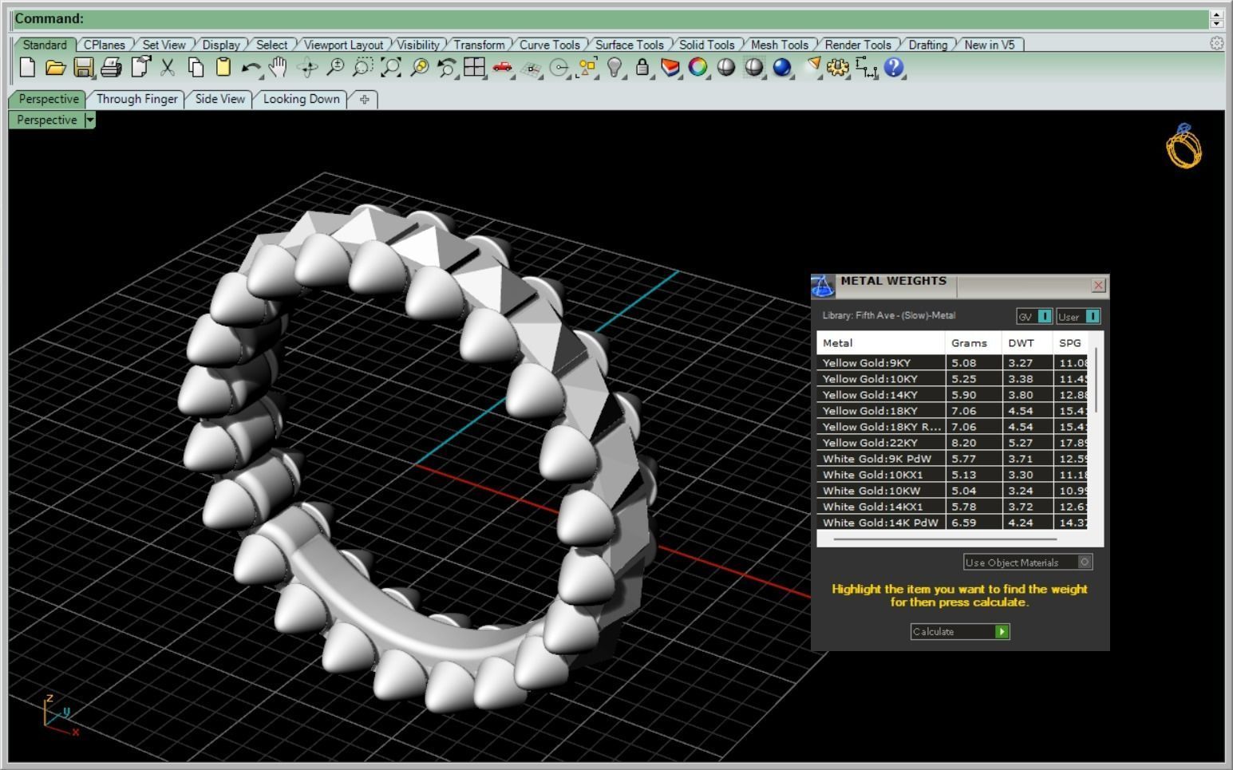Click the Metal Weights horizontal scrollbar
The height and width of the screenshot is (770, 1233).
(945, 539)
